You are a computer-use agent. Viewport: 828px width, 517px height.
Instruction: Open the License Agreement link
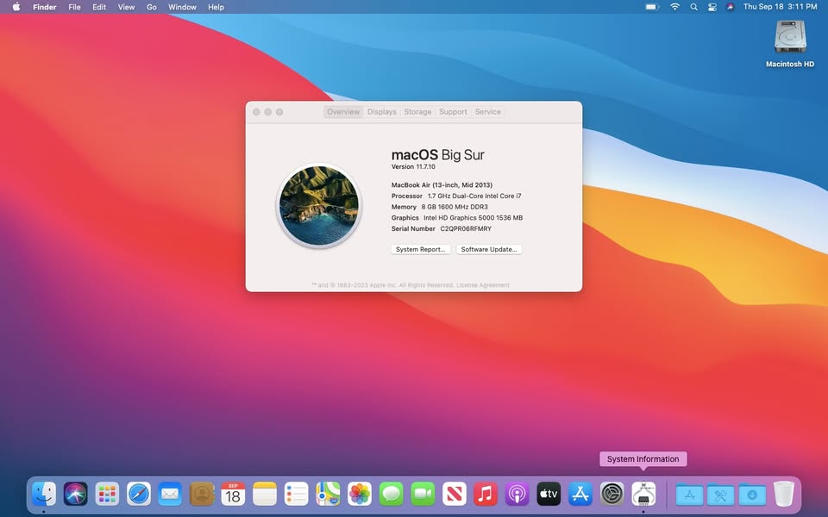pyautogui.click(x=482, y=285)
